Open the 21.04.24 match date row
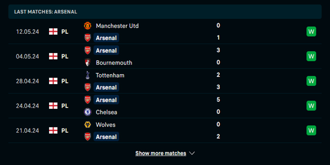 (27, 130)
